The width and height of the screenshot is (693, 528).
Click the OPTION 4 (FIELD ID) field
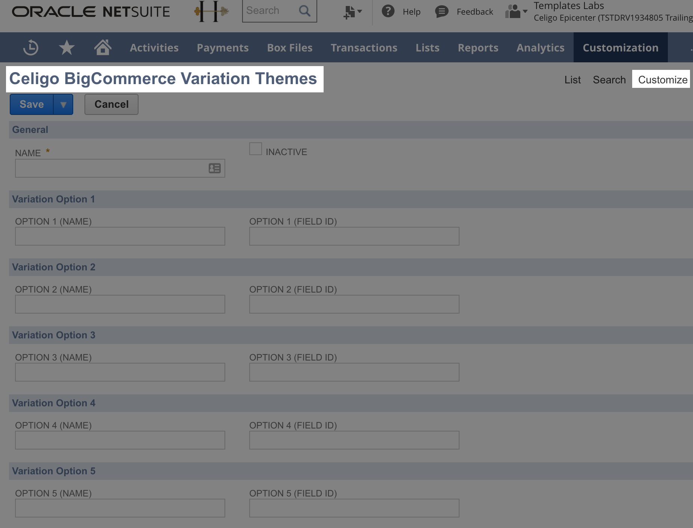(354, 440)
